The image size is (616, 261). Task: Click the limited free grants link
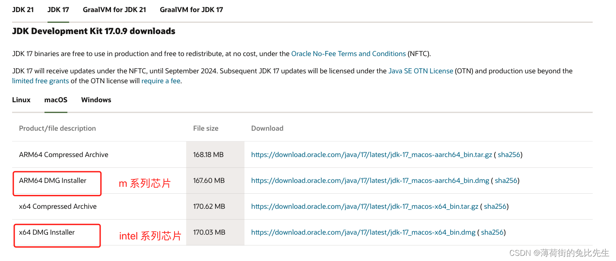coord(40,81)
